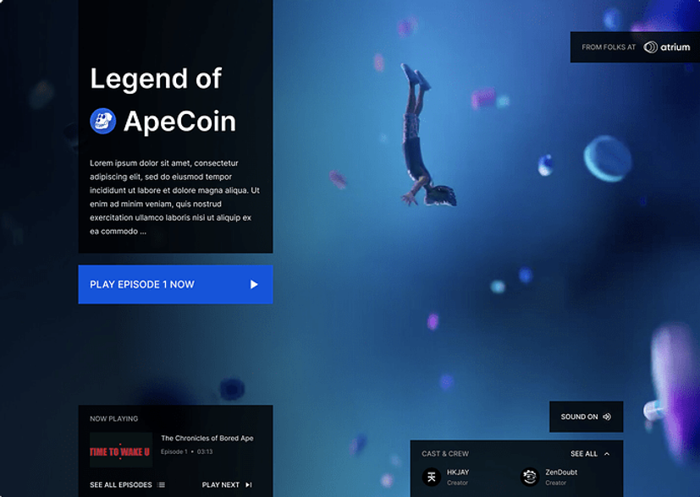Click Play Episode 1 Now button
The width and height of the screenshot is (700, 497).
tap(175, 284)
